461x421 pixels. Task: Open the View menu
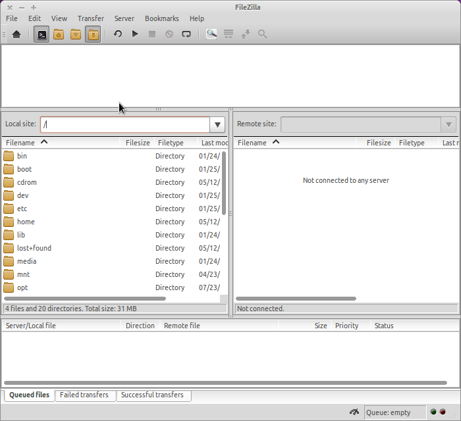[x=59, y=18]
